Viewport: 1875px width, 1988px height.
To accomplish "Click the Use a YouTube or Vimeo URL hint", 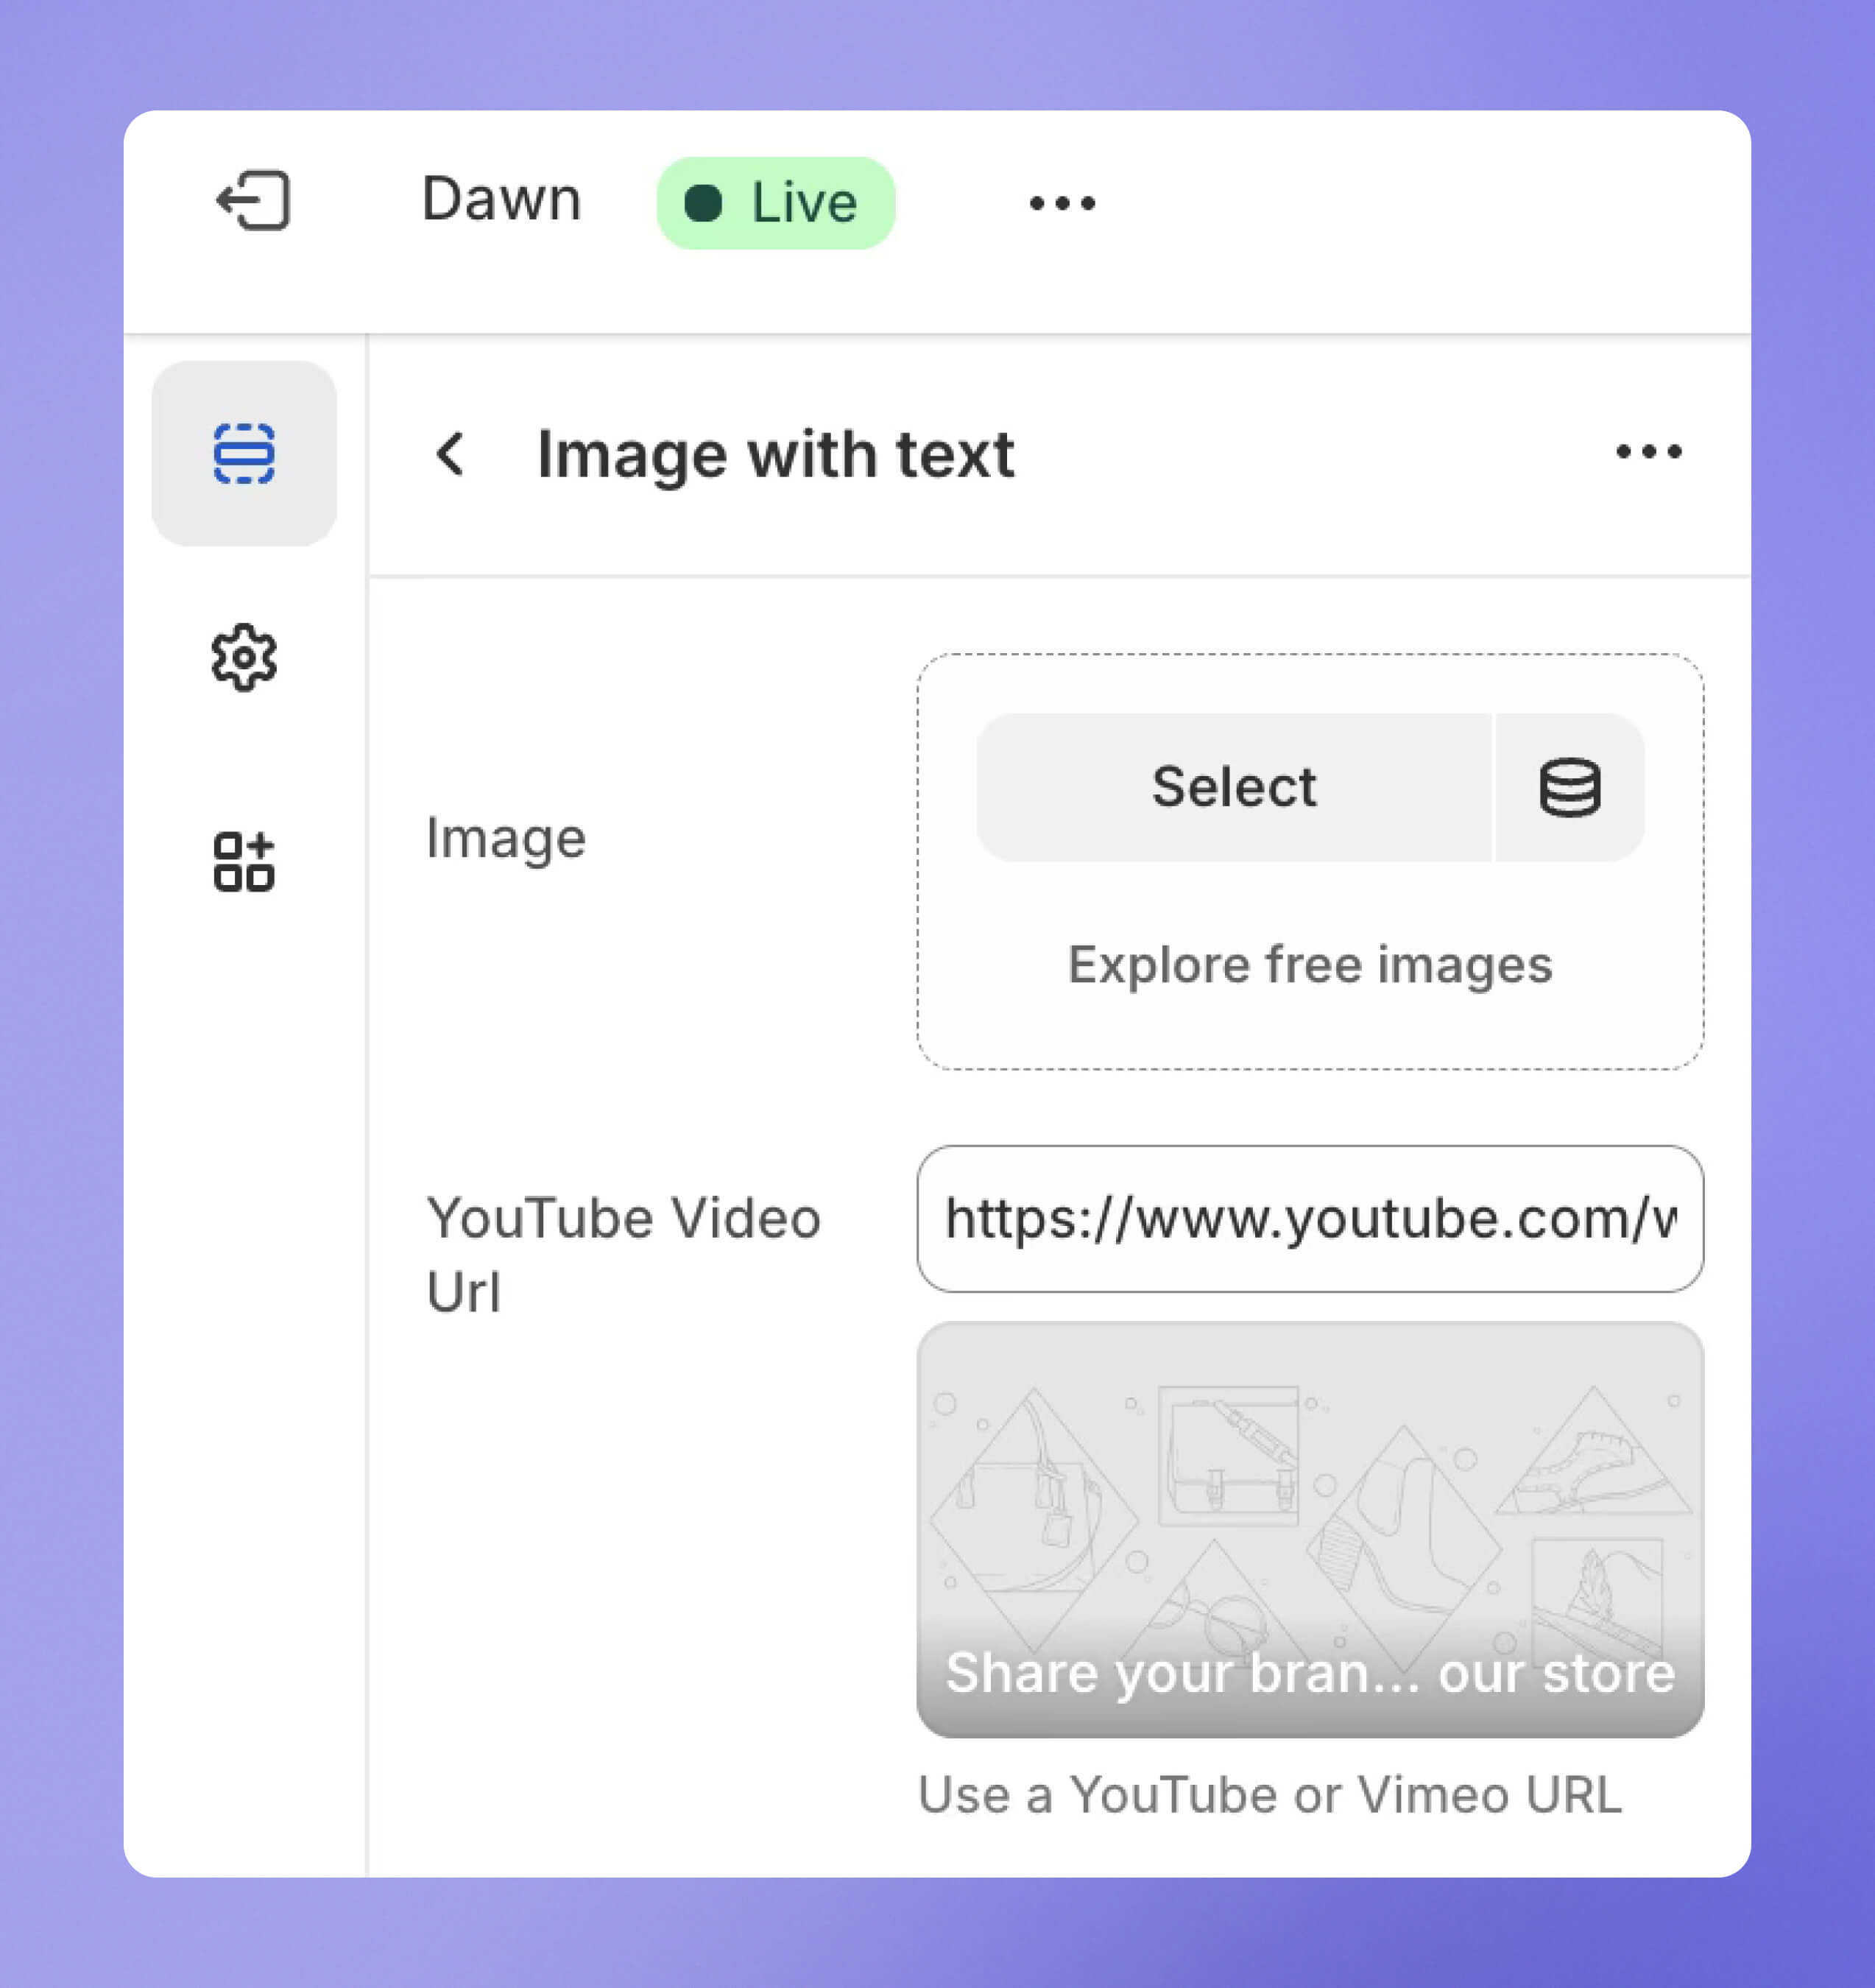I will click(x=1269, y=1795).
